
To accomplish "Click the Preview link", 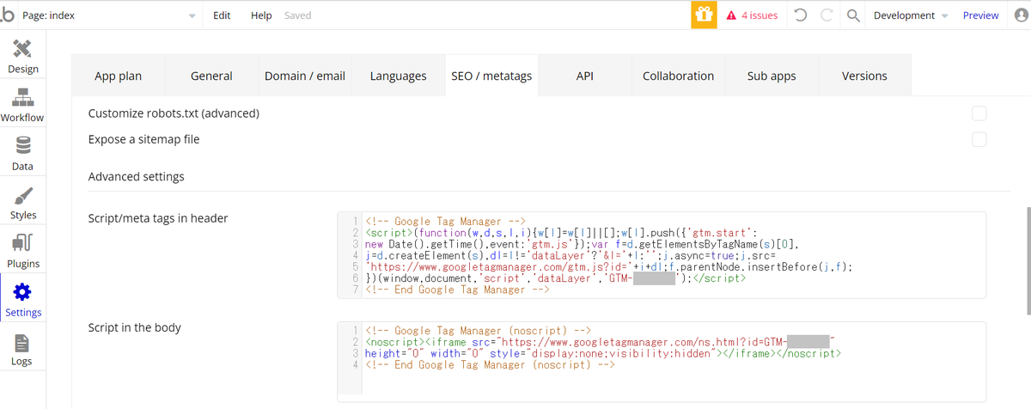I will click(x=980, y=15).
